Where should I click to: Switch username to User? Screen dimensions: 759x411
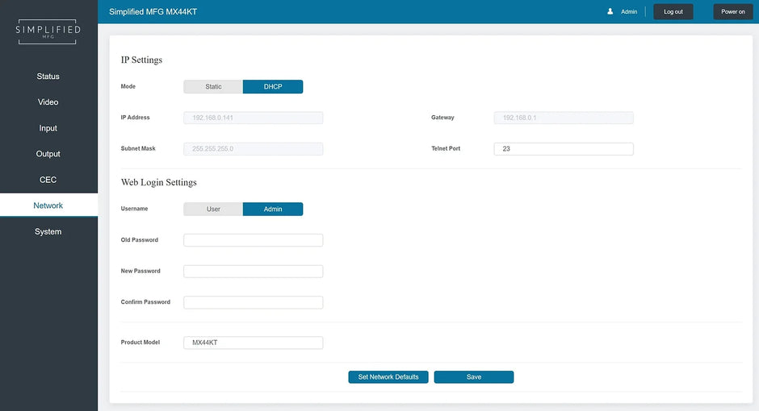(213, 209)
